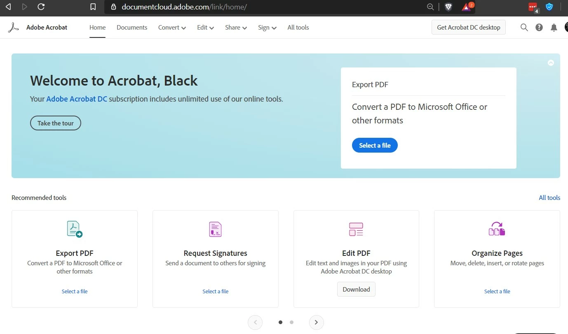
Task: Click the Adobe Acrobat logo icon
Action: (x=14, y=28)
